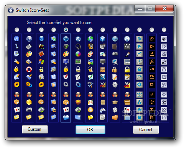Select radio button above the yellow wrench icon set
184x148 pixels.
(17, 30)
